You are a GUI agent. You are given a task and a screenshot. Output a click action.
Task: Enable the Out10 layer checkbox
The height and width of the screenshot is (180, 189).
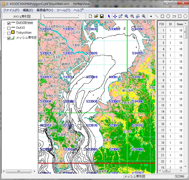tap(9, 28)
